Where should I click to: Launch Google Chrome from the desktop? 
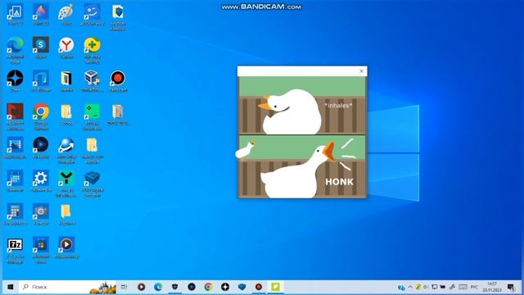41,116
